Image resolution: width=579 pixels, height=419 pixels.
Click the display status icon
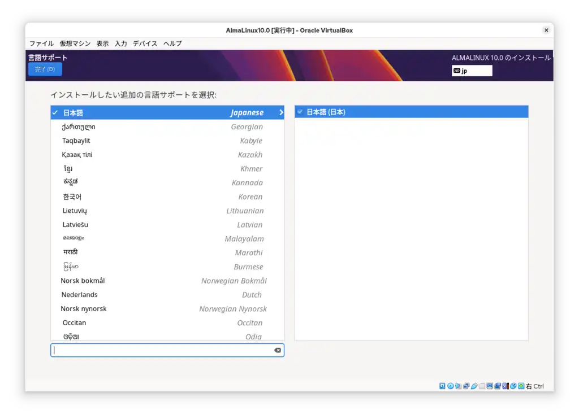[x=490, y=386]
